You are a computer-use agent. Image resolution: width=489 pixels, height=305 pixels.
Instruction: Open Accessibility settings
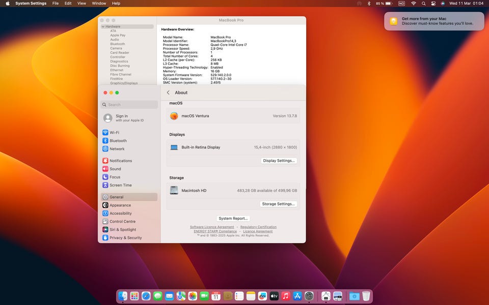point(120,213)
